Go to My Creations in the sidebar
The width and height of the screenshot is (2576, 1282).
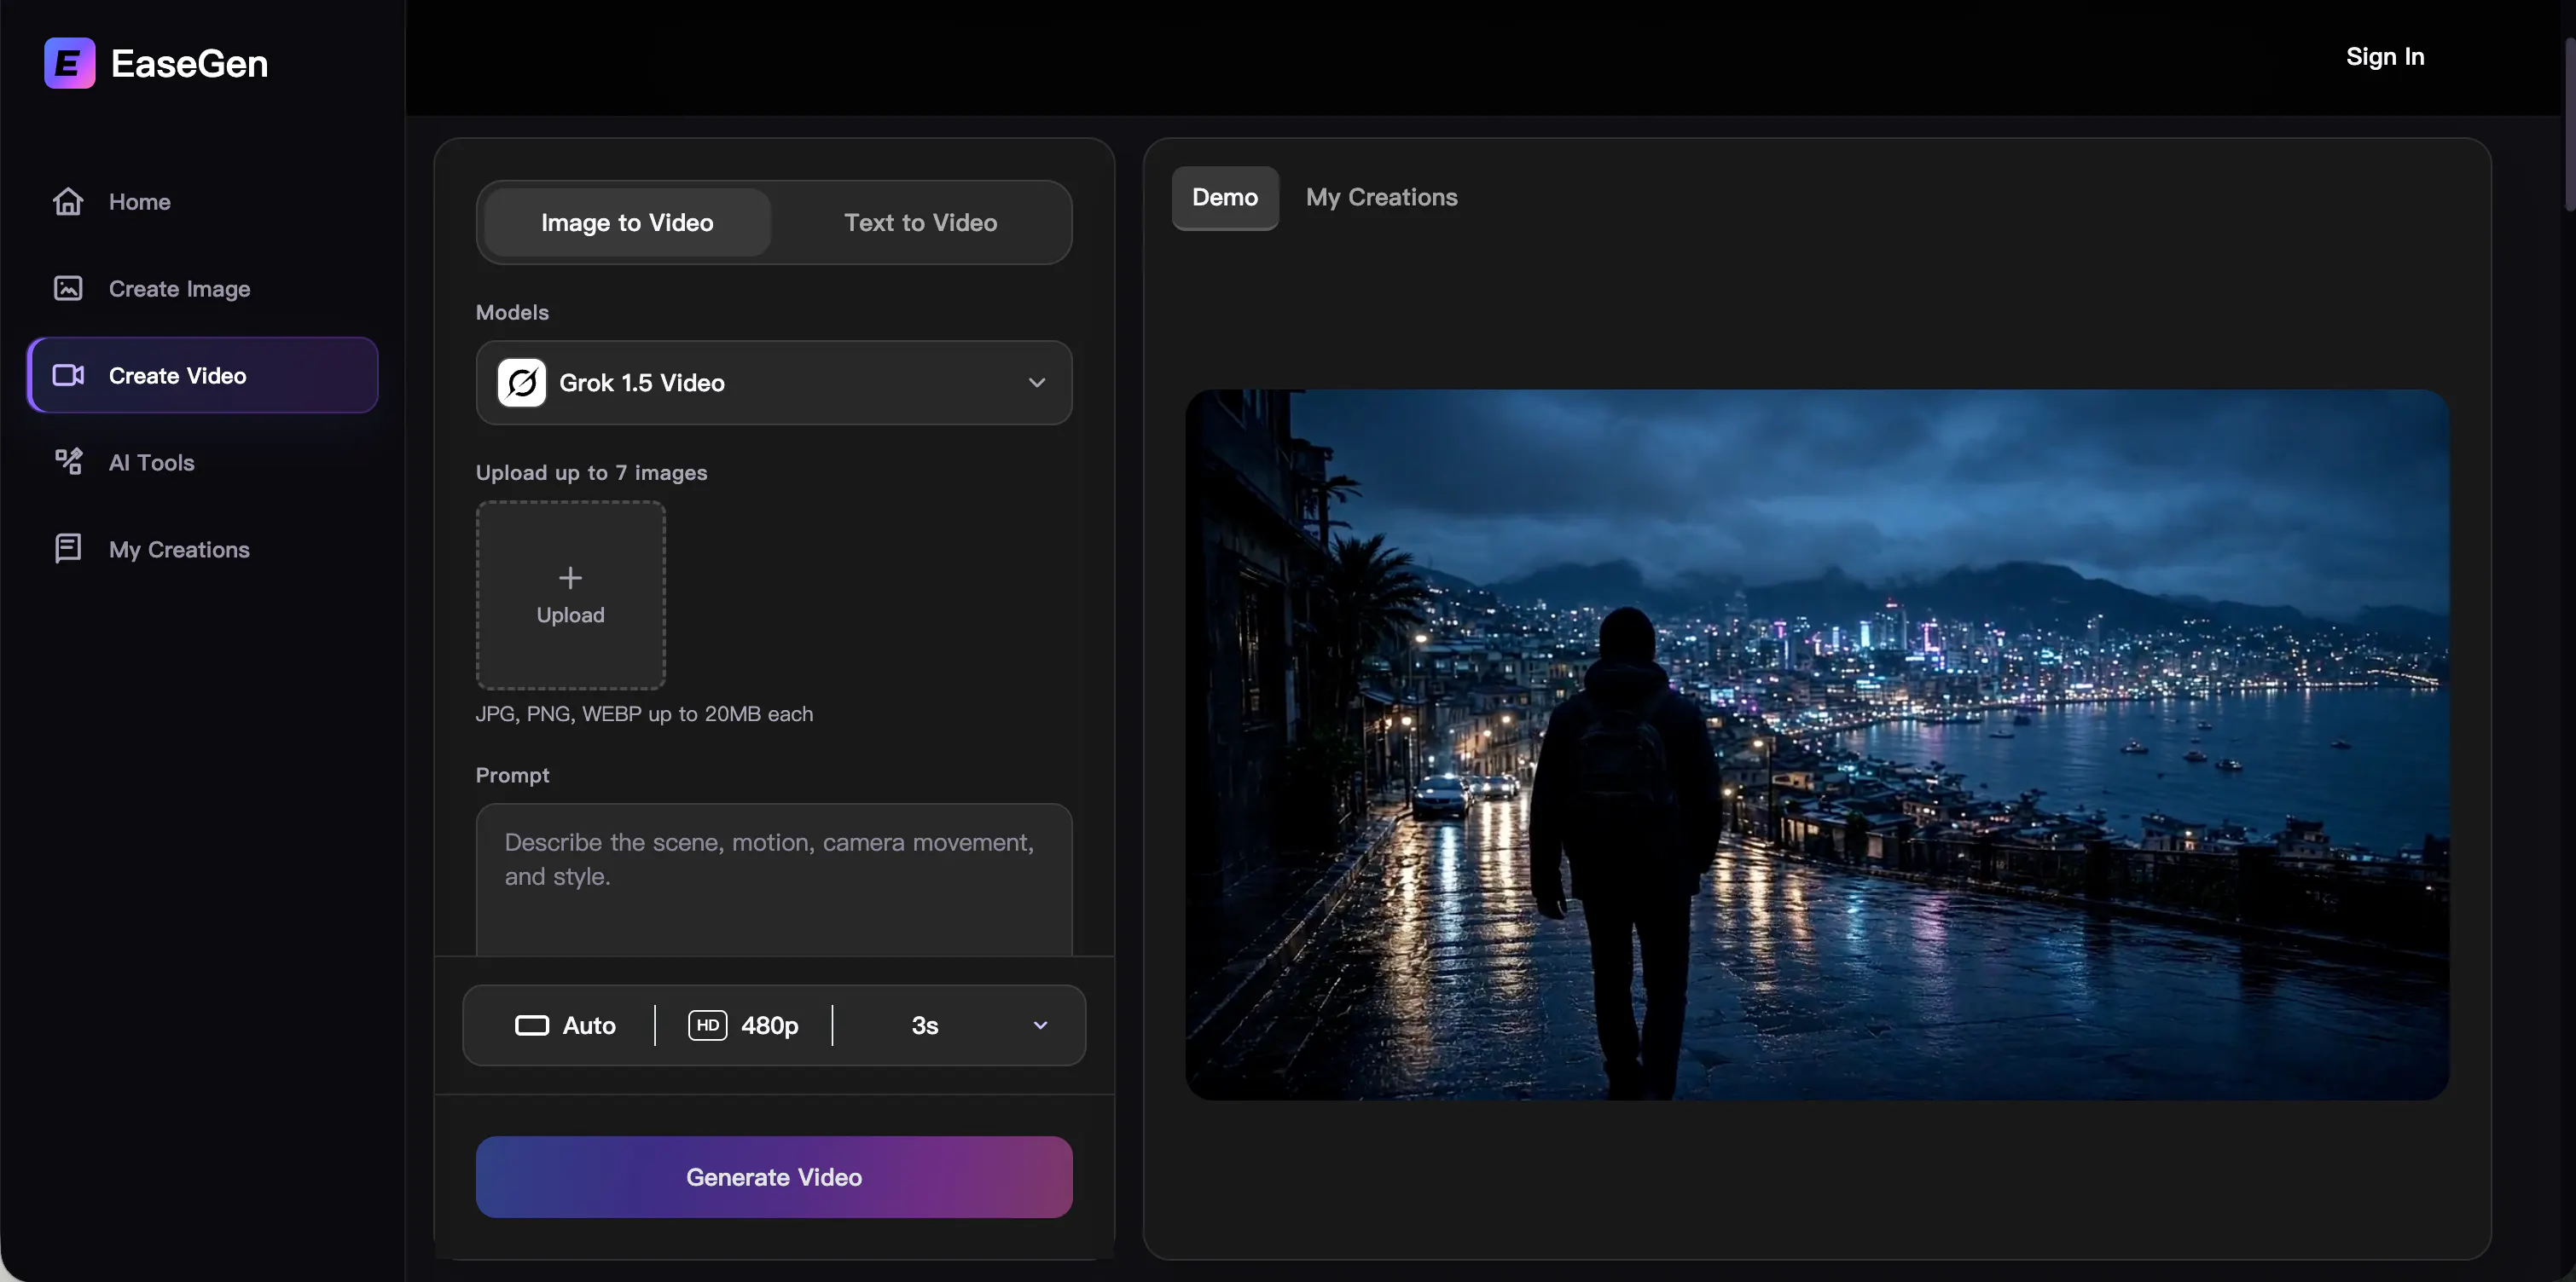[x=203, y=549]
